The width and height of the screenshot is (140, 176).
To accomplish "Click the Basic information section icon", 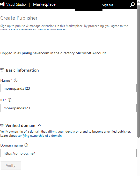I will tap(2, 70).
